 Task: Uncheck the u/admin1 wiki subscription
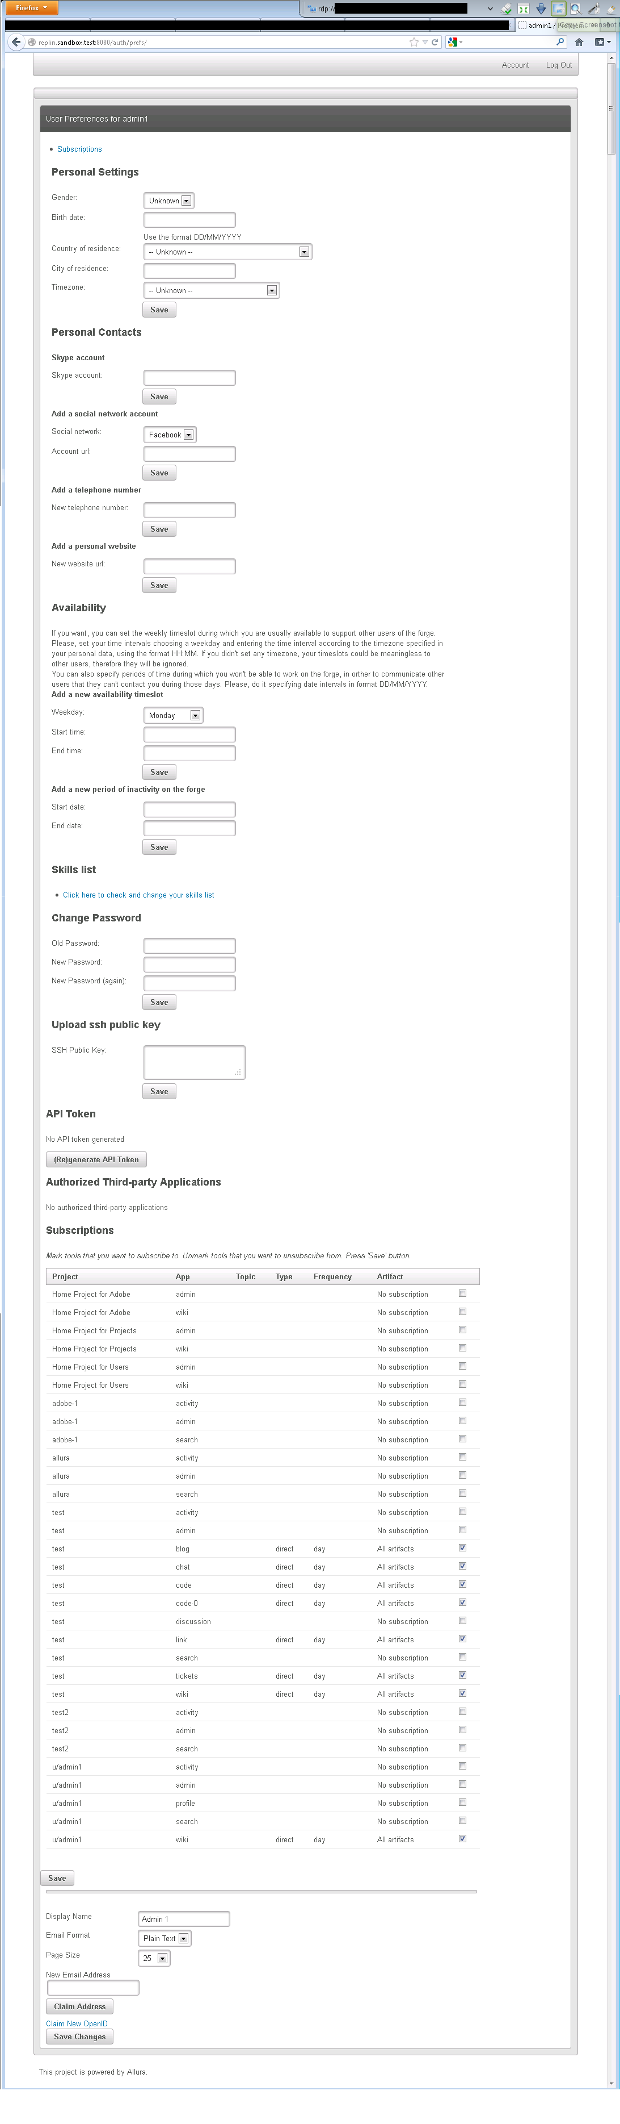coord(462,1838)
